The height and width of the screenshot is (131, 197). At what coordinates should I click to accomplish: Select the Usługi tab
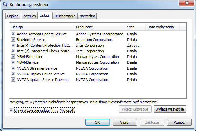click(45, 15)
